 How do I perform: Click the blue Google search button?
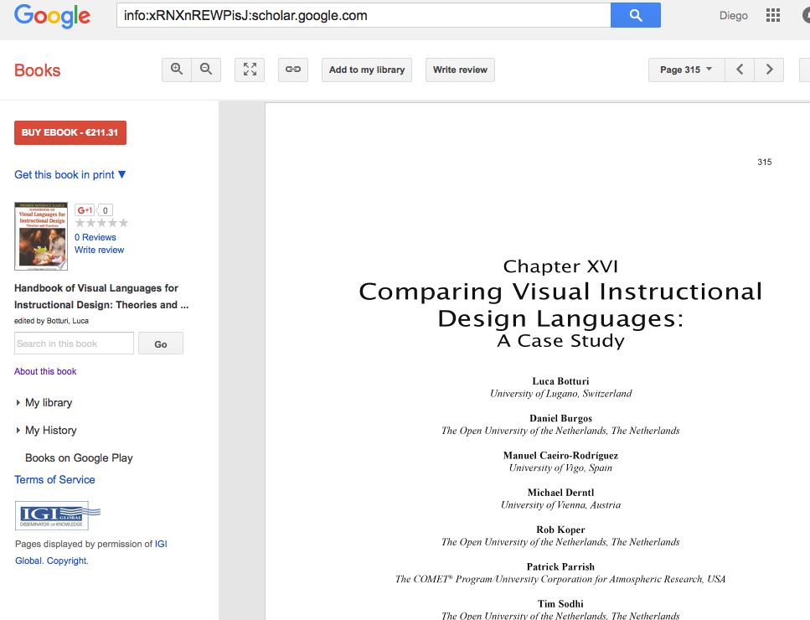[x=636, y=15]
